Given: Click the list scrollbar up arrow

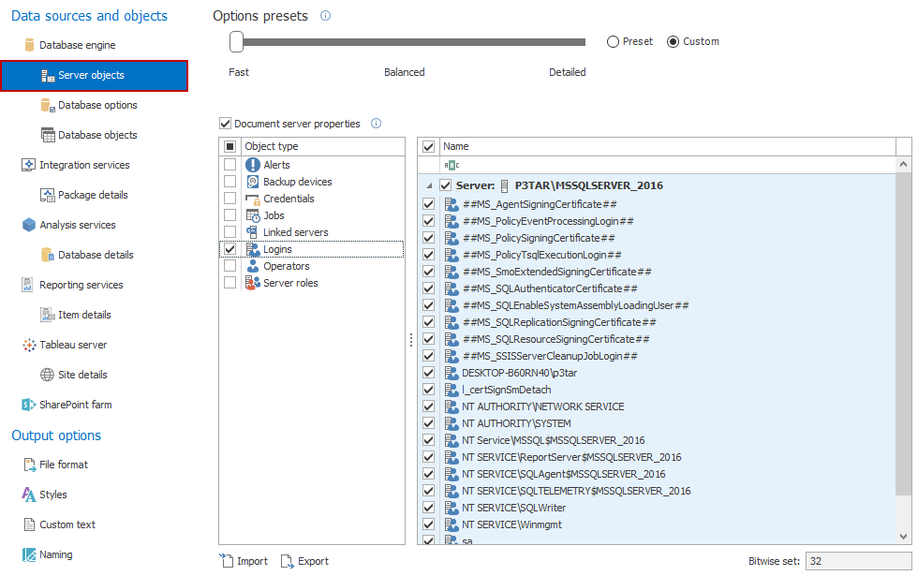Looking at the screenshot, I should tap(903, 165).
